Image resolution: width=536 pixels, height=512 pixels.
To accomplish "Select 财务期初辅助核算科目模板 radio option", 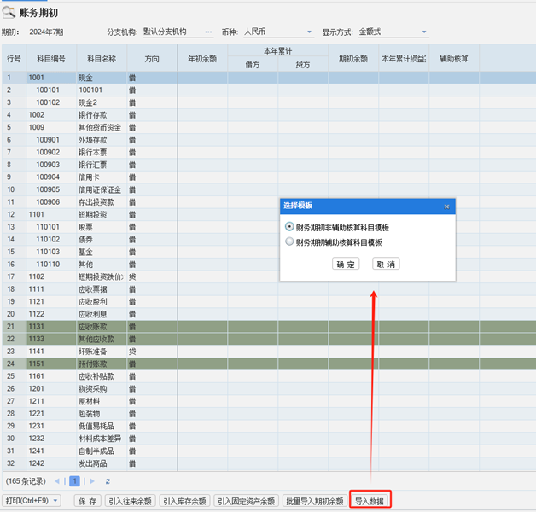I will click(x=290, y=242).
